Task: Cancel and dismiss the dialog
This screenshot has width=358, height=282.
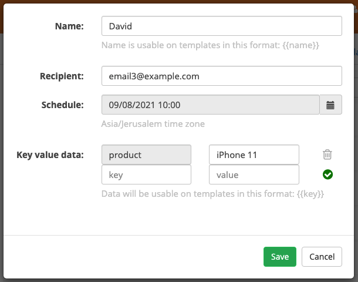Action: 322,257
